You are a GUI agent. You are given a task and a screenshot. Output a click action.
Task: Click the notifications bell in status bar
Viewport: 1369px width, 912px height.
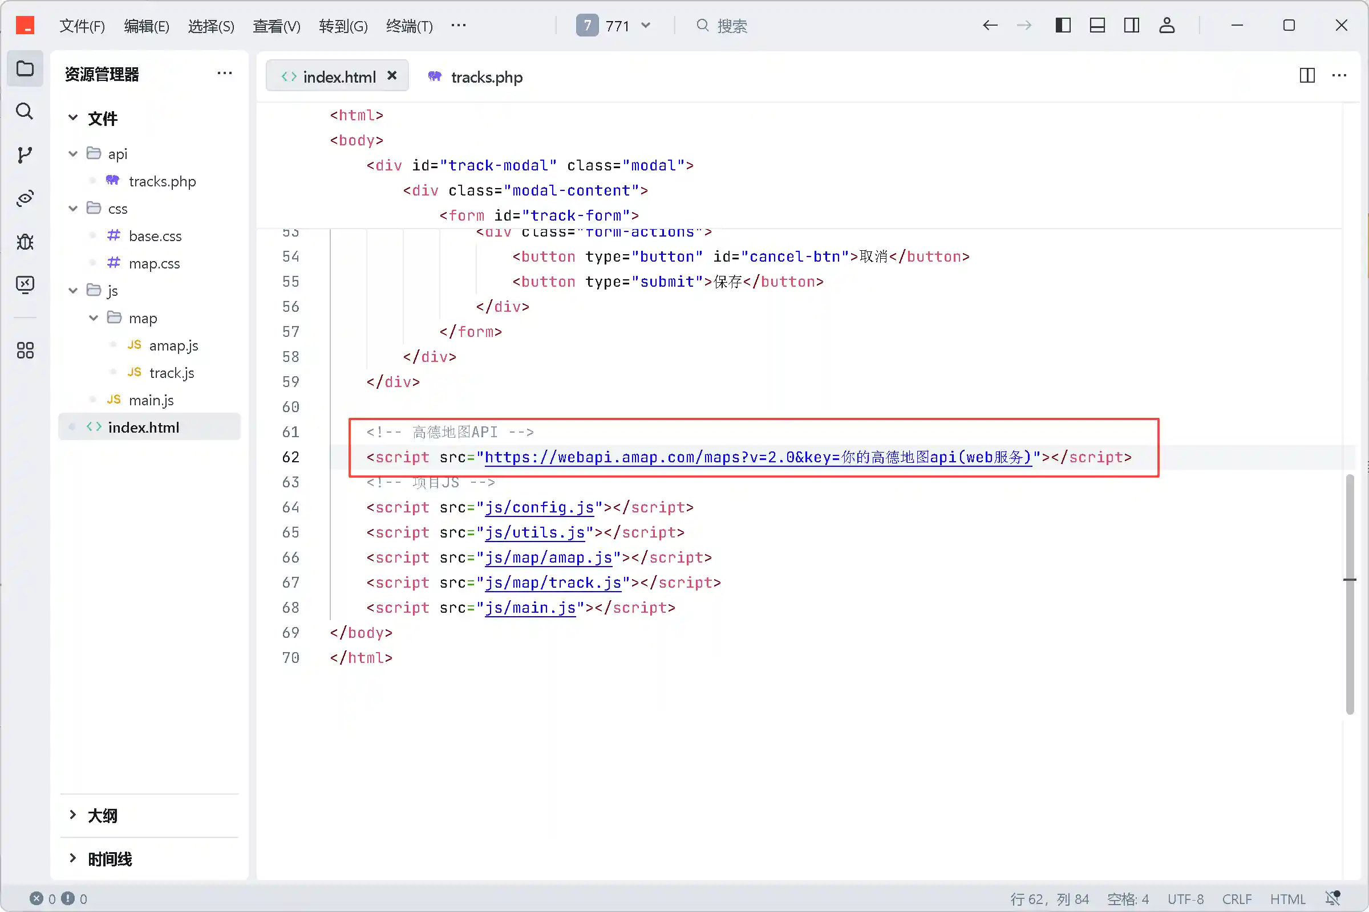pyautogui.click(x=1332, y=899)
